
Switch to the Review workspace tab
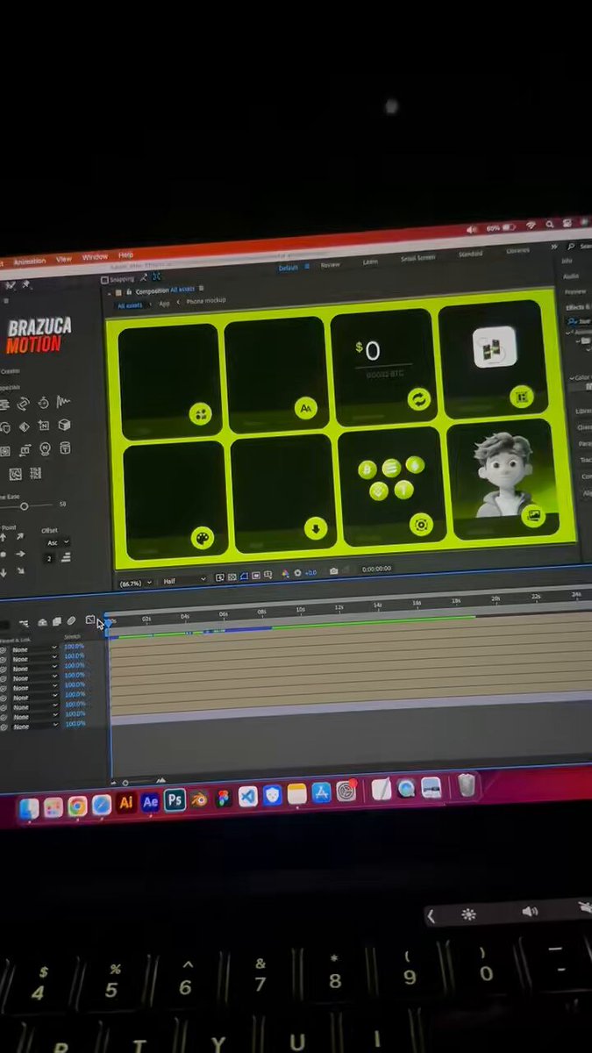330,264
